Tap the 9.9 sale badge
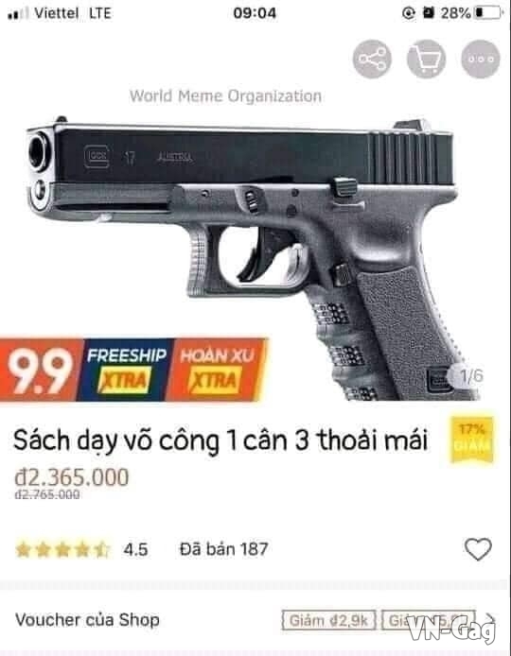This screenshot has height=656, width=511. pyautogui.click(x=41, y=370)
